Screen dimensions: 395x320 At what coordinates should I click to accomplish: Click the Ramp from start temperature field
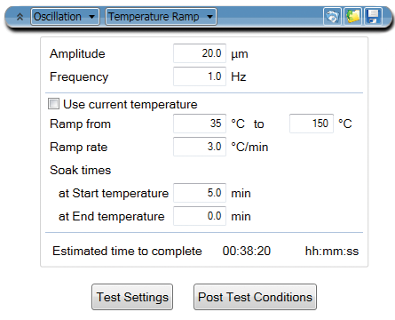coord(200,124)
